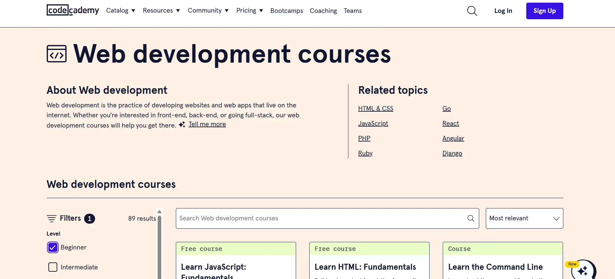This screenshot has width=615, height=279.
Task: Click the Related topics heading
Action: [x=393, y=90]
